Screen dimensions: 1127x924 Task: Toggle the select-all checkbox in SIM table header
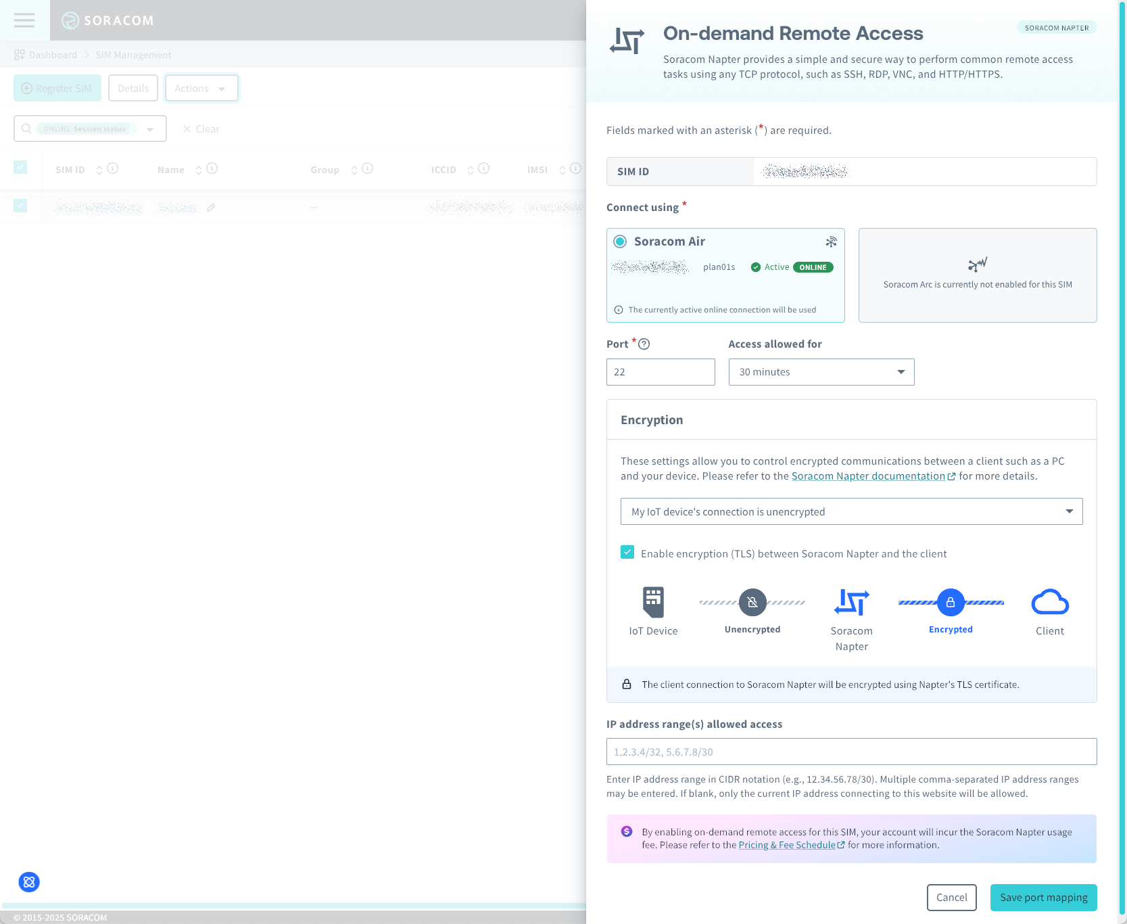[x=20, y=166]
